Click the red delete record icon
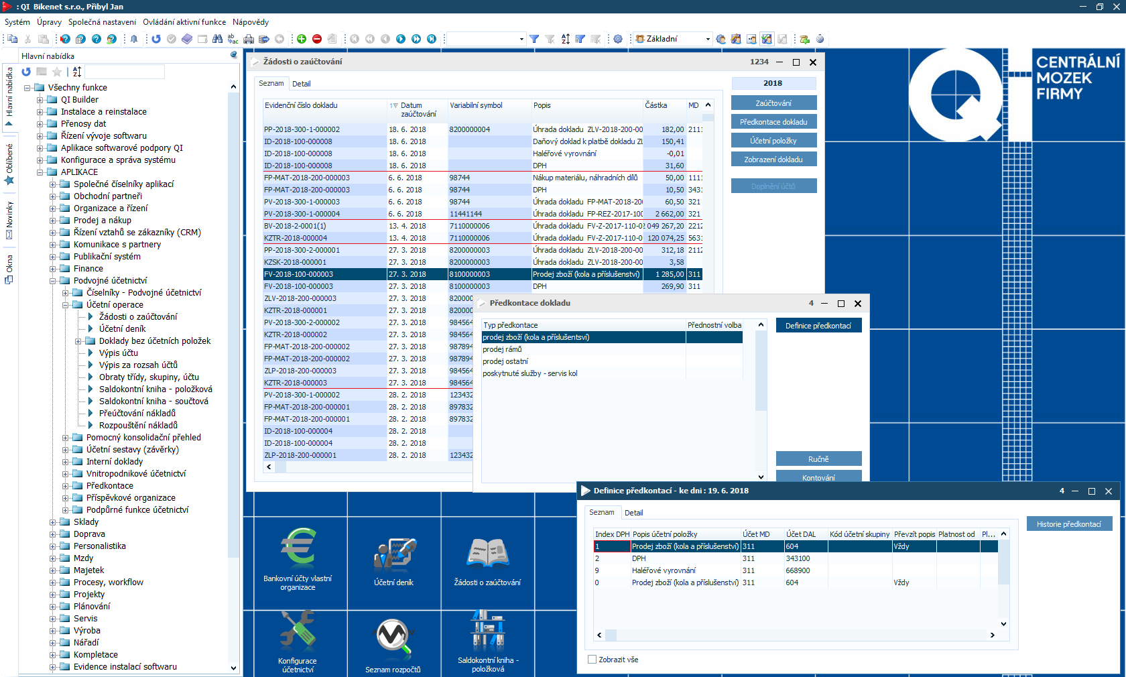 [x=317, y=39]
